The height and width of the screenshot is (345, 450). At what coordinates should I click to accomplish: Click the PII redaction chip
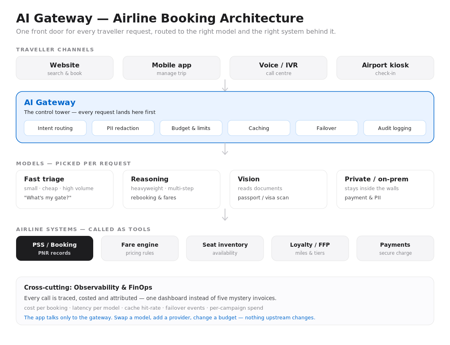pyautogui.click(x=123, y=128)
